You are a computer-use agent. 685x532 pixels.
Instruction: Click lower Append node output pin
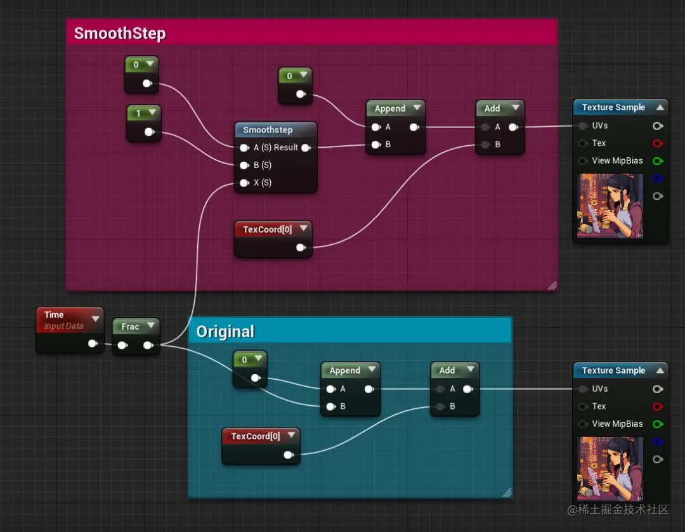[369, 389]
